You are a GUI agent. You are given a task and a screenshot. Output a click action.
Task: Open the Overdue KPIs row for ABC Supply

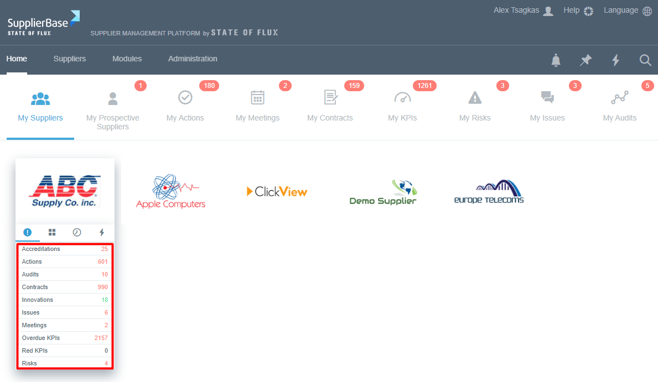65,338
